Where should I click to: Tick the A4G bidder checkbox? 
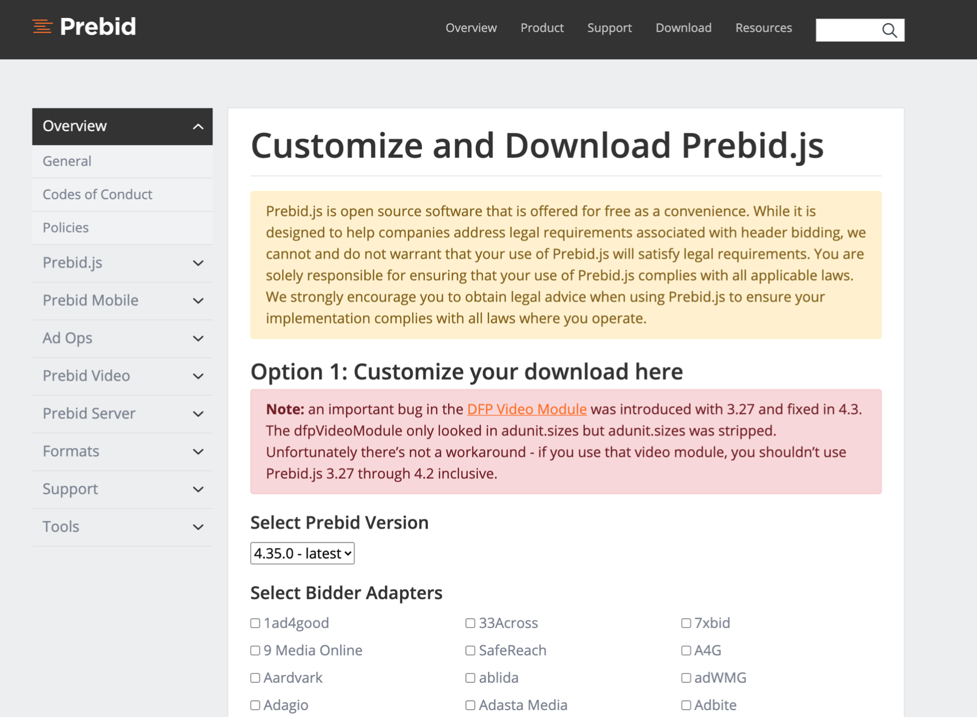point(686,651)
